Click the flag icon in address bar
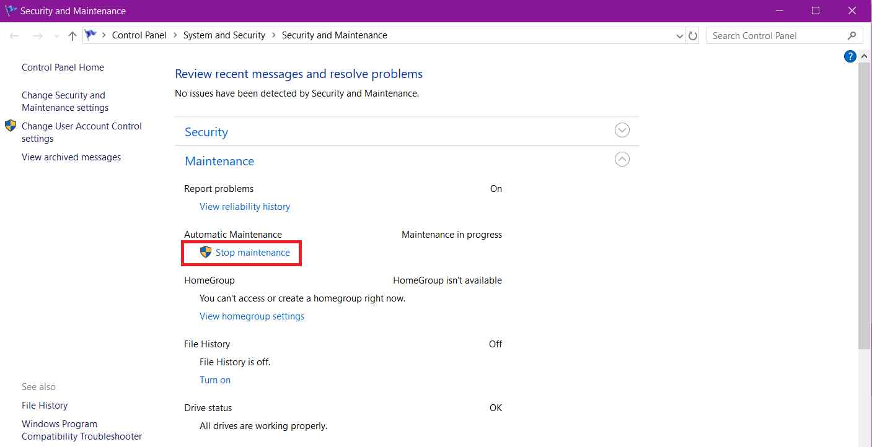 coord(91,35)
